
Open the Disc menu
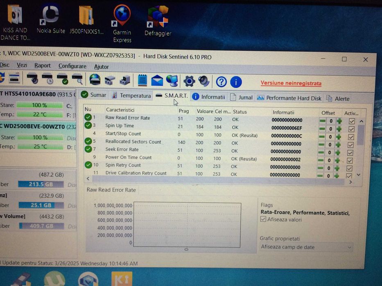[x=5, y=65]
